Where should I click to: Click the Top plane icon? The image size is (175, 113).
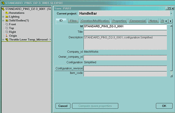tap(7, 28)
